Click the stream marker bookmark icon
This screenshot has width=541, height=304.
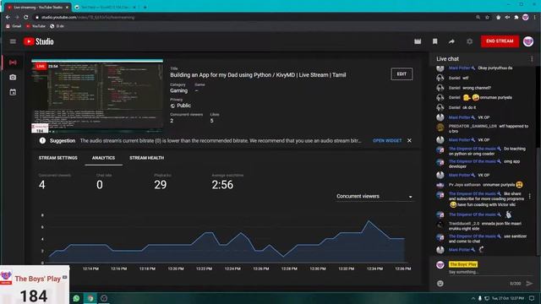coord(434,41)
